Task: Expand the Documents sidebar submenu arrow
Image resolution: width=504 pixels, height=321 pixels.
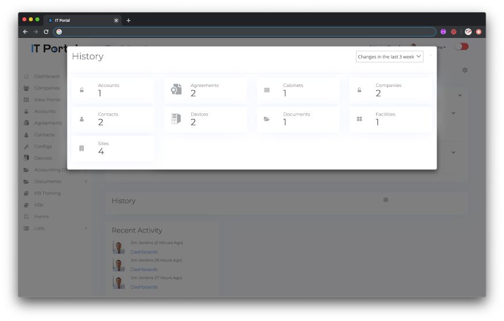Action: 86,182
